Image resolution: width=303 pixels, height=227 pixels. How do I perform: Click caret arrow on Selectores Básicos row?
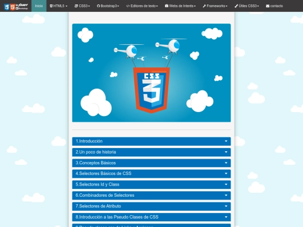(x=226, y=174)
